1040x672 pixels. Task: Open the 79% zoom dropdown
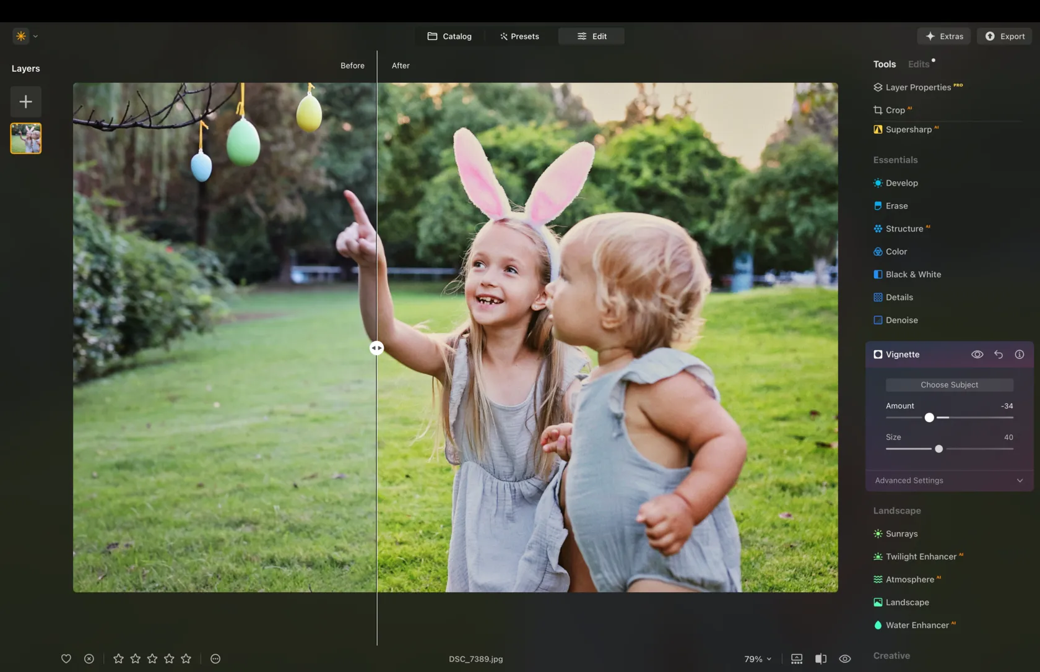758,659
